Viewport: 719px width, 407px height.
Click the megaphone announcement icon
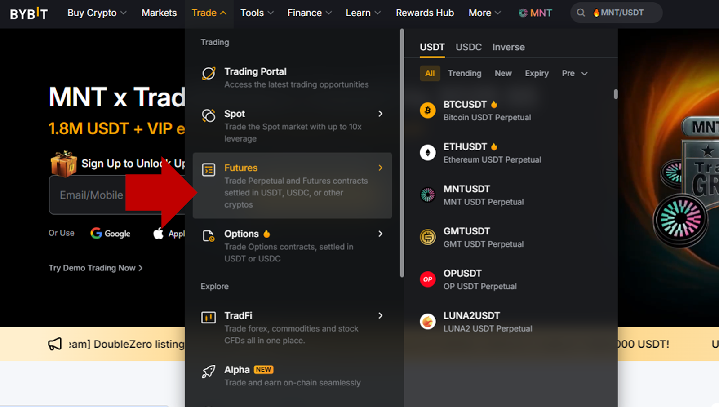tap(54, 344)
